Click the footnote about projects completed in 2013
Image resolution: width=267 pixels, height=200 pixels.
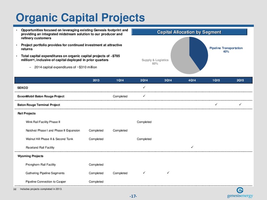(38, 189)
